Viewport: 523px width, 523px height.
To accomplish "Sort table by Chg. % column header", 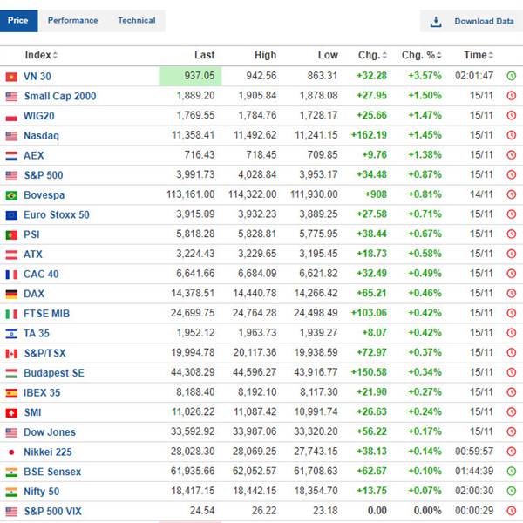I will point(421,55).
